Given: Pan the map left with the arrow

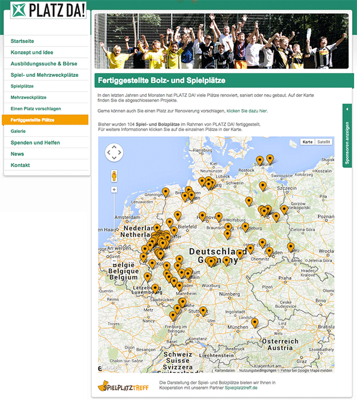Looking at the screenshot, I should click(x=108, y=152).
